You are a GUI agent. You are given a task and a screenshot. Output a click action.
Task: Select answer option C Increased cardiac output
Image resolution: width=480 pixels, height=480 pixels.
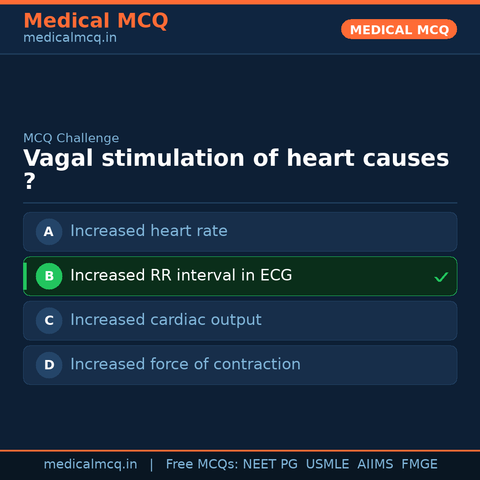240,320
